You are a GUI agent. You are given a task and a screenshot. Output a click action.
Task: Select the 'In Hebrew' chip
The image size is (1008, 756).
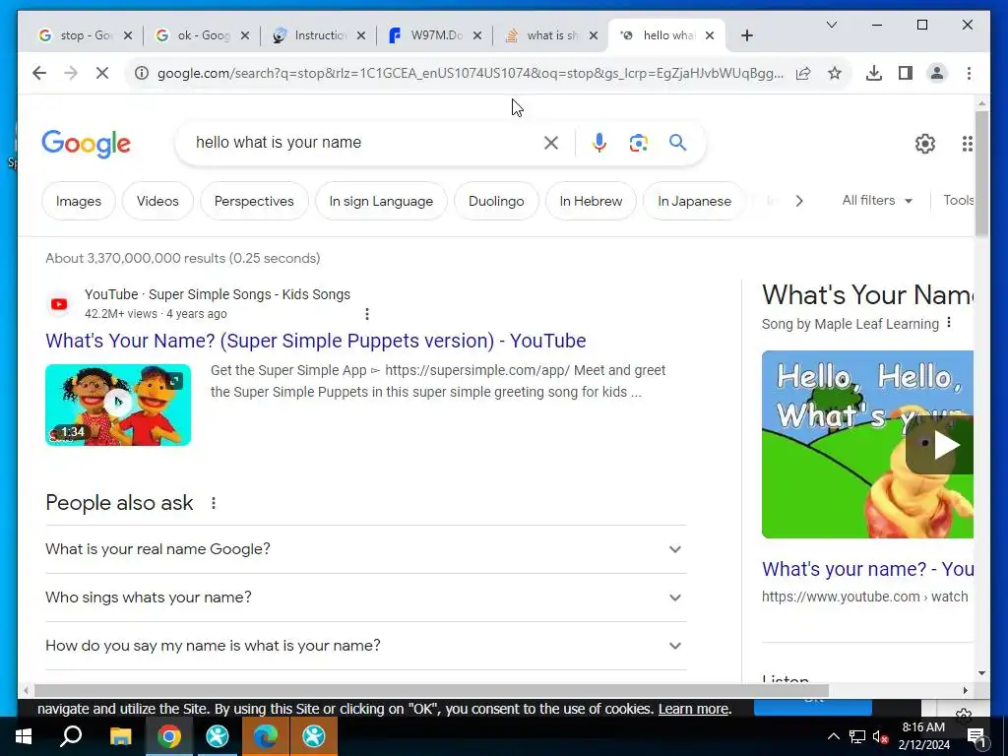coord(591,201)
